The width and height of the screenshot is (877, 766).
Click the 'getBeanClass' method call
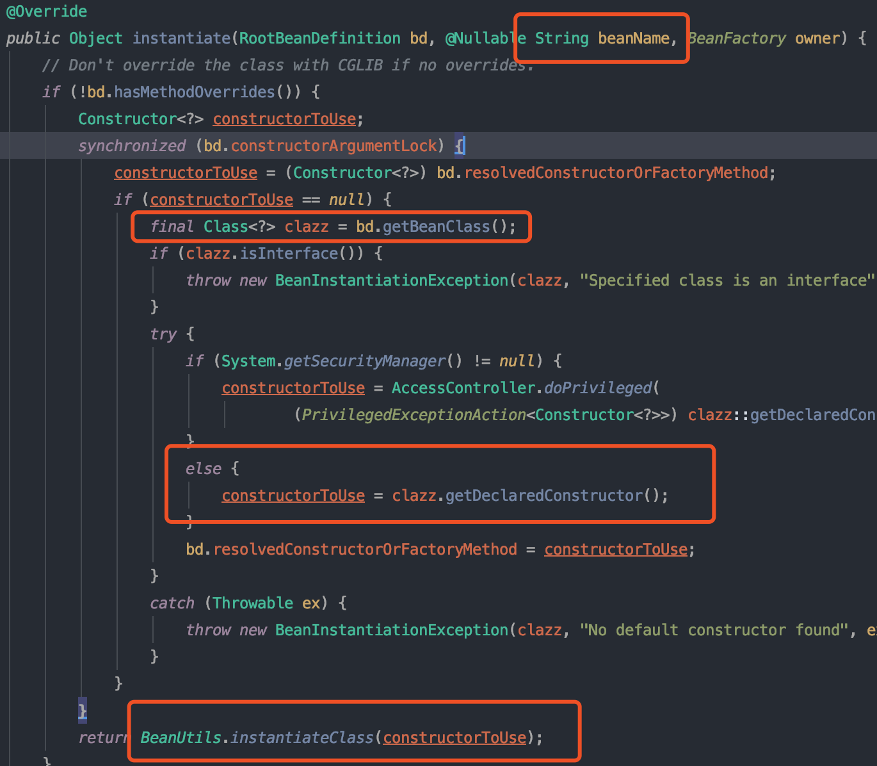[x=436, y=227]
